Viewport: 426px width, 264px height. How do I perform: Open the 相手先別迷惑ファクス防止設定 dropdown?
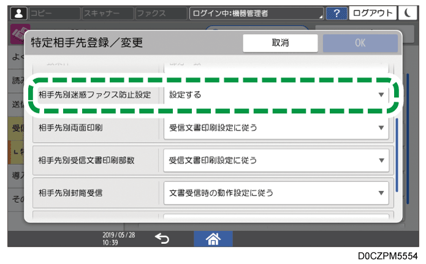pos(276,95)
